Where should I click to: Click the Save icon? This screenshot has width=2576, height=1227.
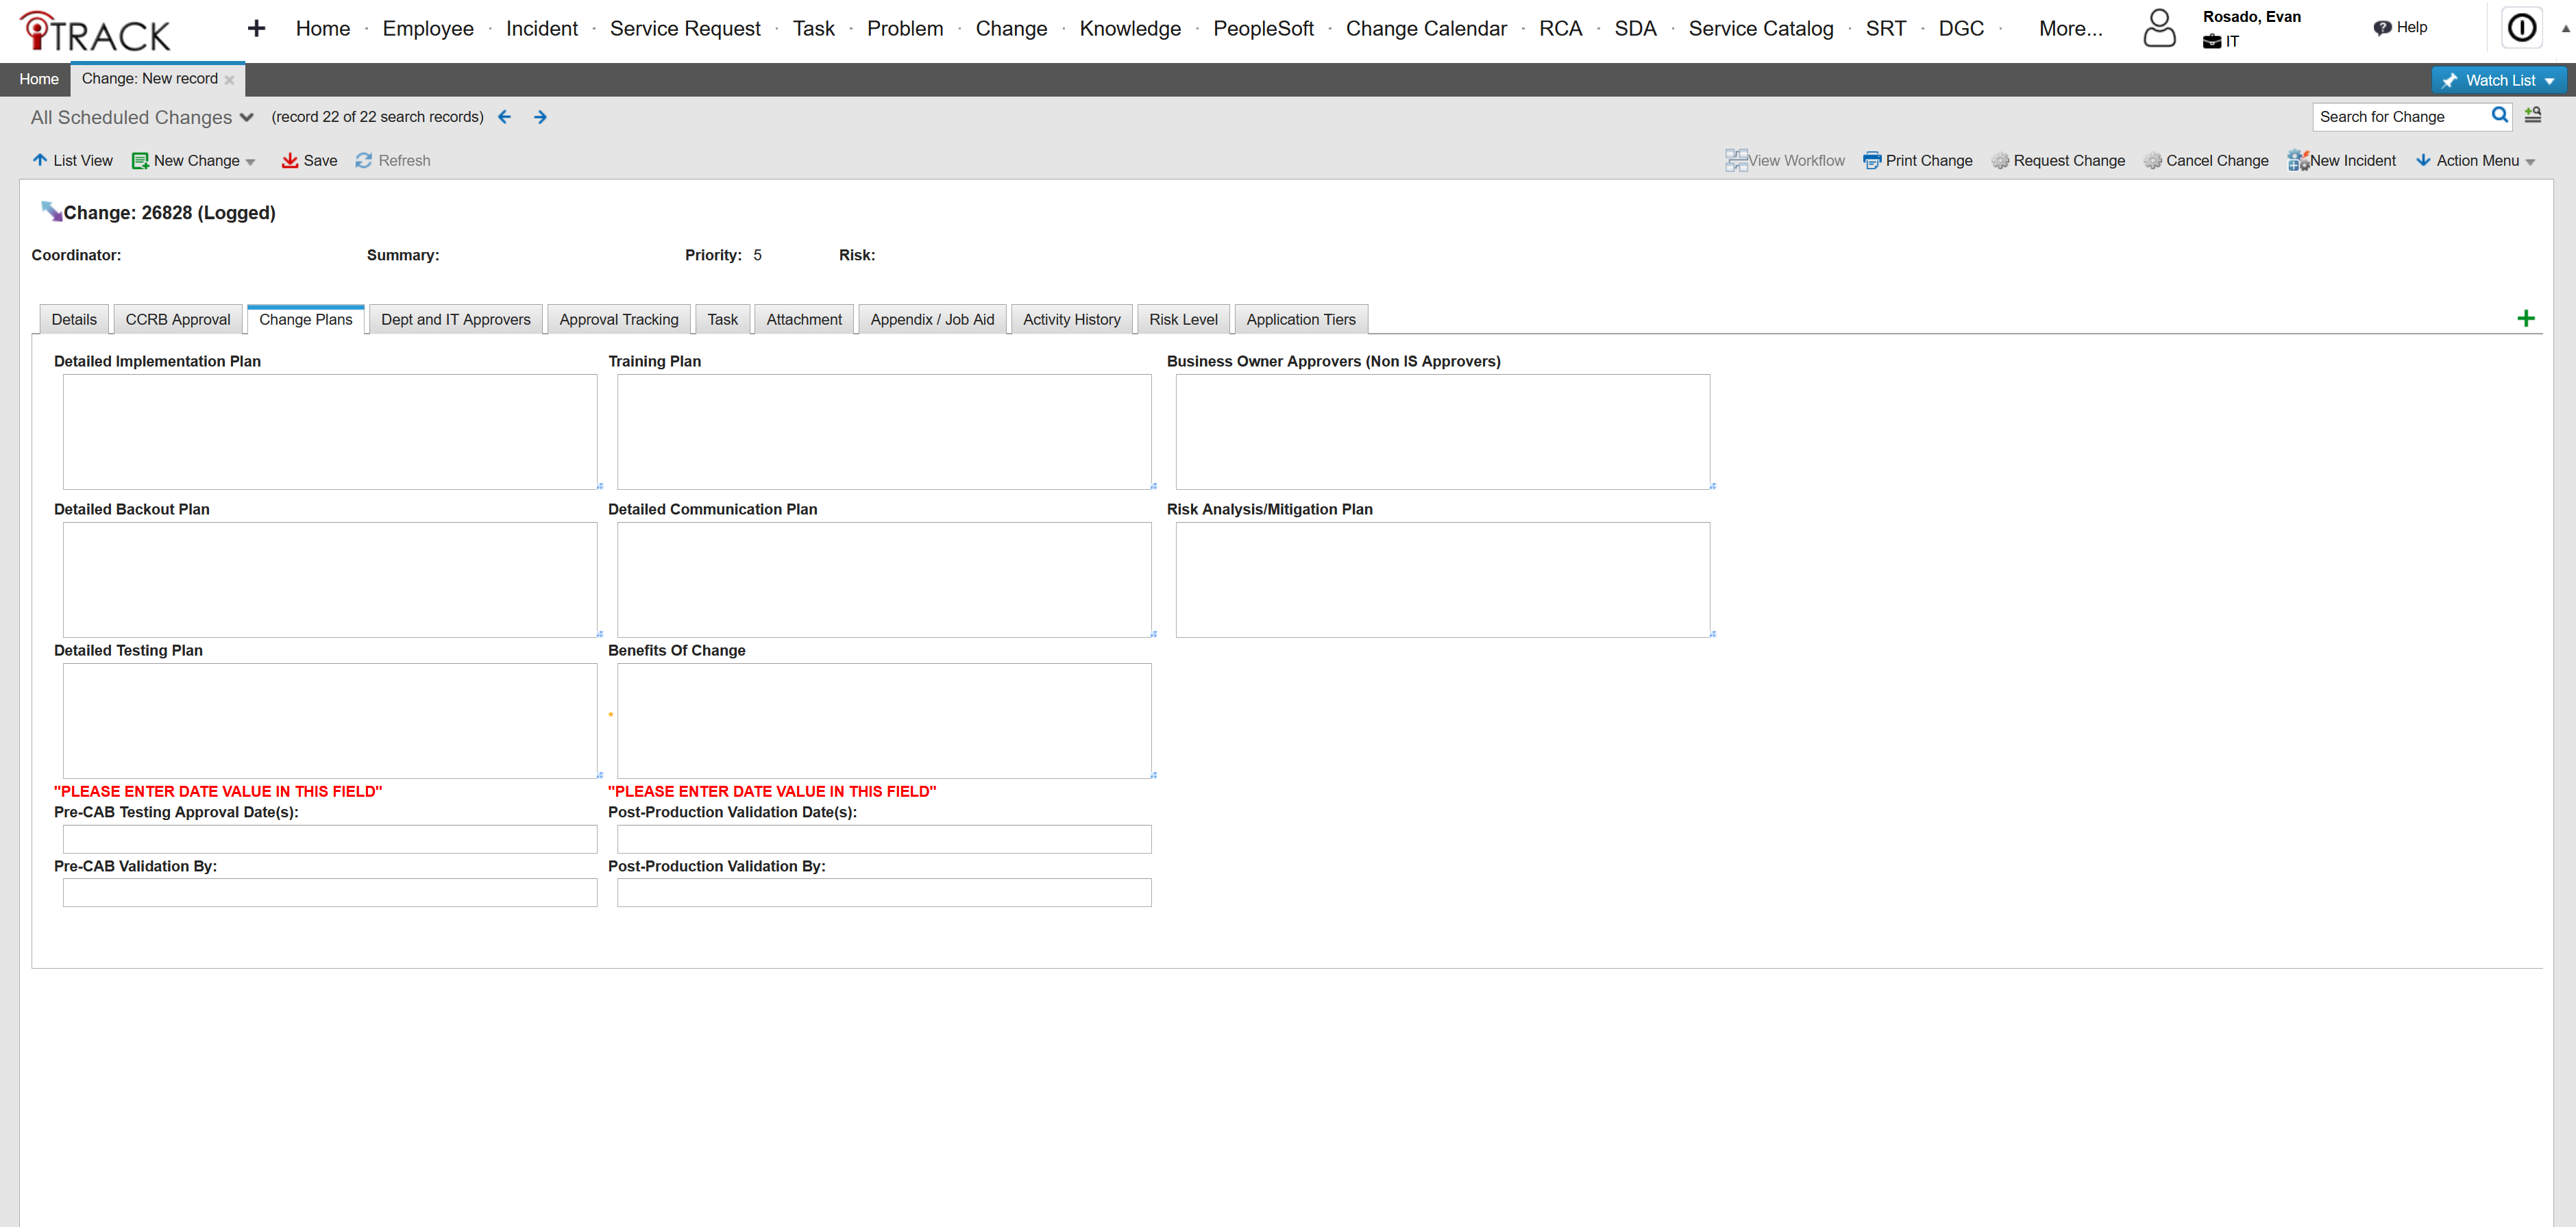[x=291, y=160]
